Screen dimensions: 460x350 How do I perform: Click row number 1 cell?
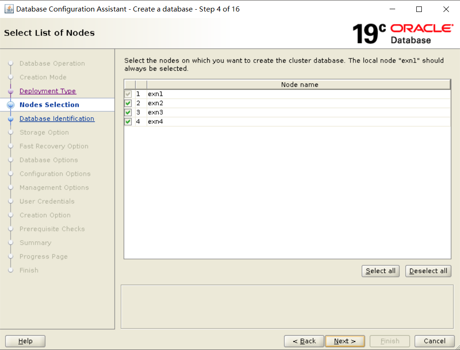[141, 94]
